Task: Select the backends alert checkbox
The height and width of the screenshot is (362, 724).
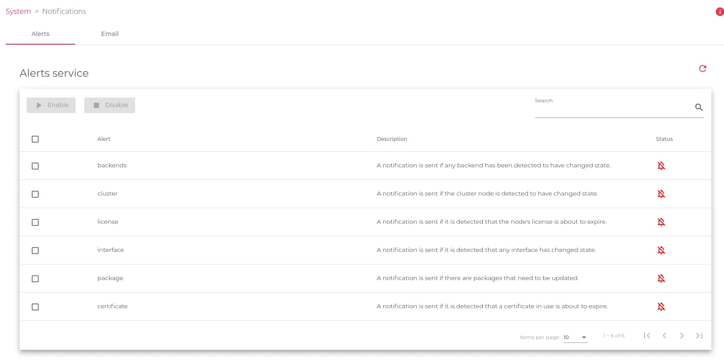Action: tap(35, 166)
